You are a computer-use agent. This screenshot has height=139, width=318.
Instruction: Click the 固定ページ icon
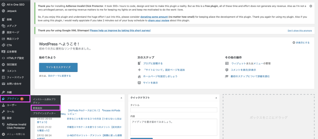3,32
